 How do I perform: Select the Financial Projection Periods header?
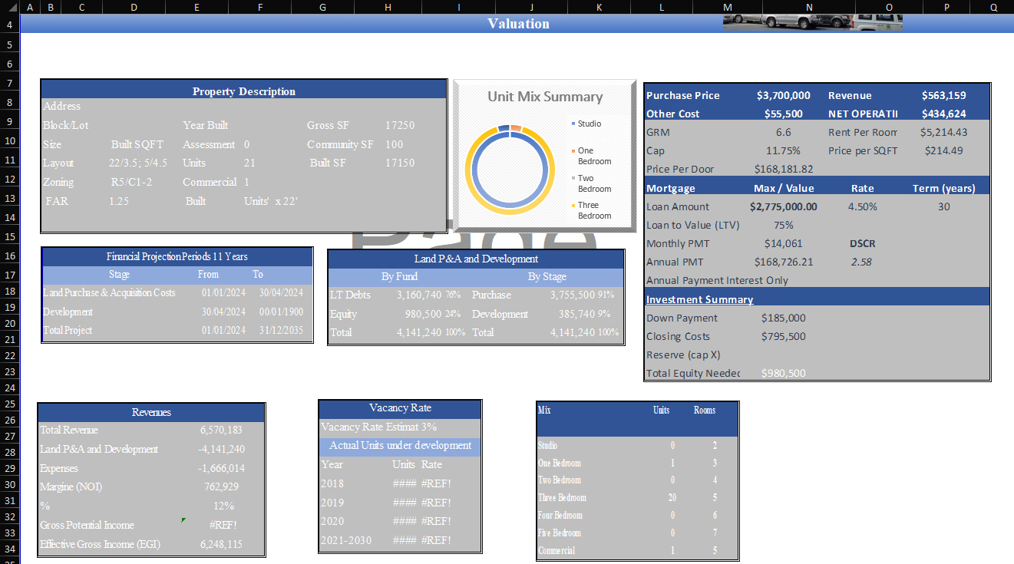point(177,256)
